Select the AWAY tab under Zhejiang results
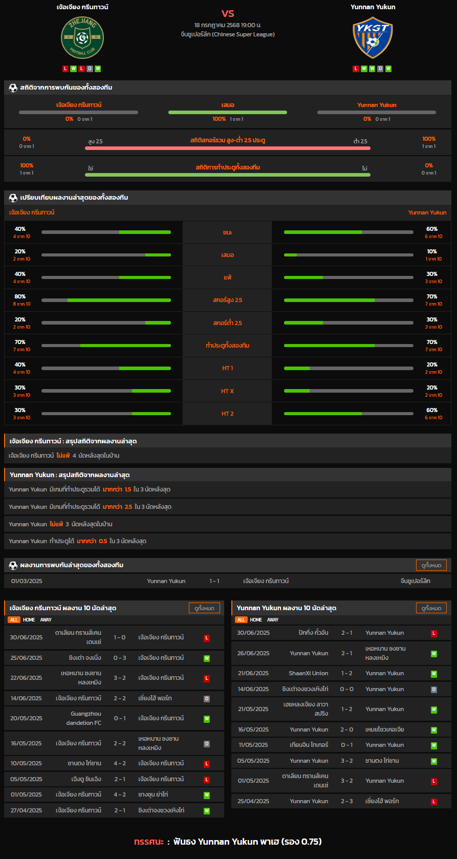Screen dimensions: 457x859 tap(46, 620)
